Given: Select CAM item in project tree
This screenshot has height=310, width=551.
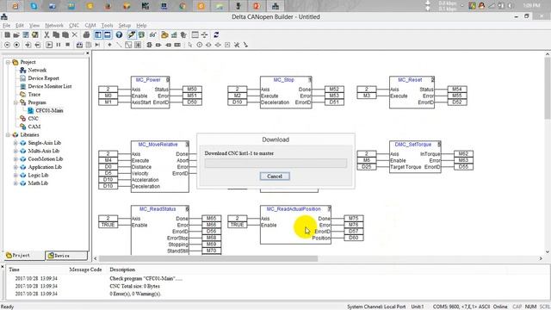Looking at the screenshot, I should pos(34,127).
